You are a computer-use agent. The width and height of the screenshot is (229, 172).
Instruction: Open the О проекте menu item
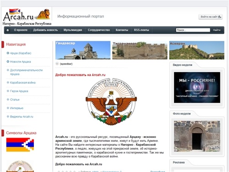[21, 30]
